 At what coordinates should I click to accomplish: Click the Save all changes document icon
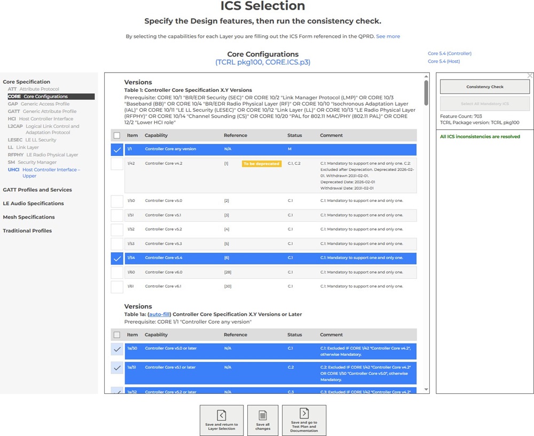(x=263, y=415)
